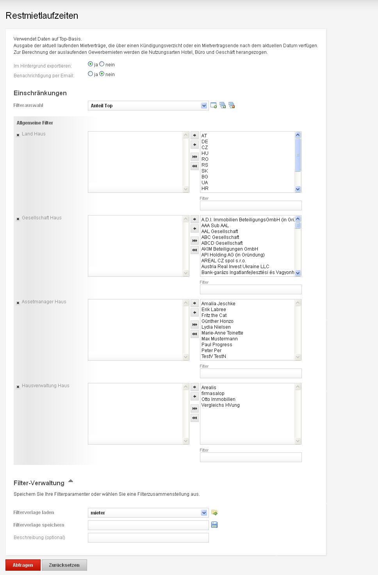Viewport: 378px width, 575px height.
Task: Click the Zurücksetzen button
Action: coord(64,565)
